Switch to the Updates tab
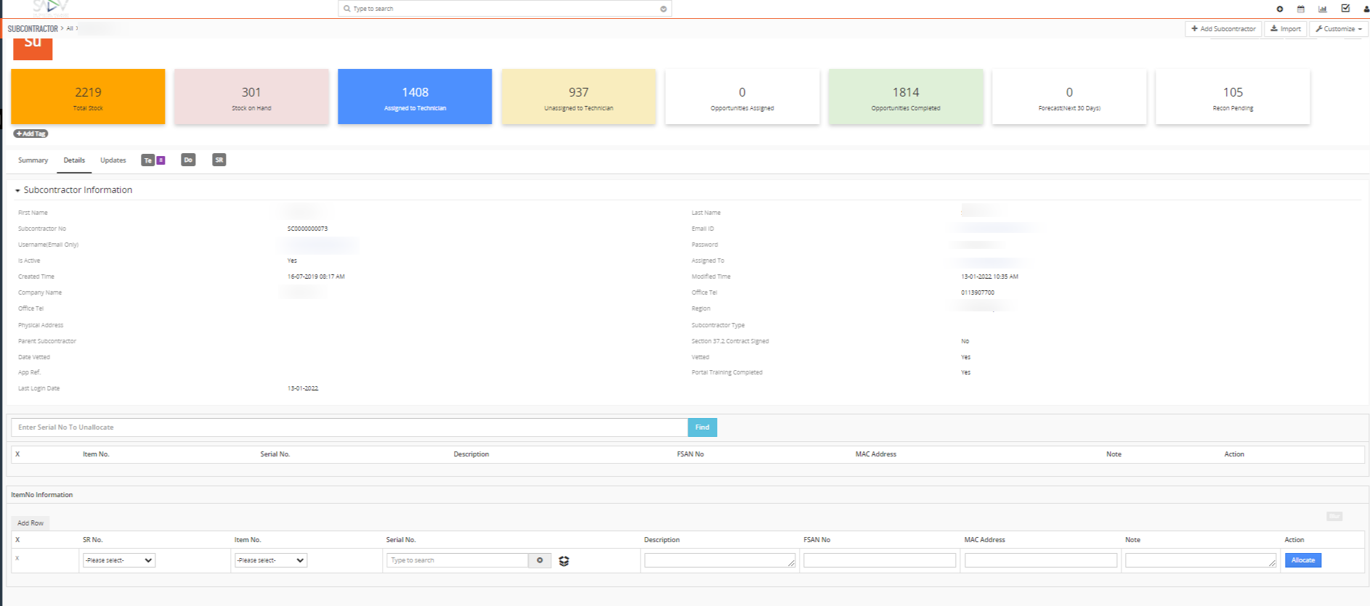Screen dimensions: 1370x606 pyautogui.click(x=113, y=160)
